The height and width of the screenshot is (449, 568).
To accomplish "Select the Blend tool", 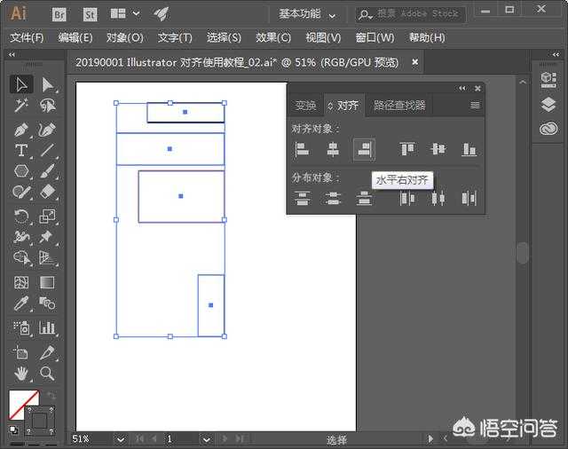I will [47, 303].
